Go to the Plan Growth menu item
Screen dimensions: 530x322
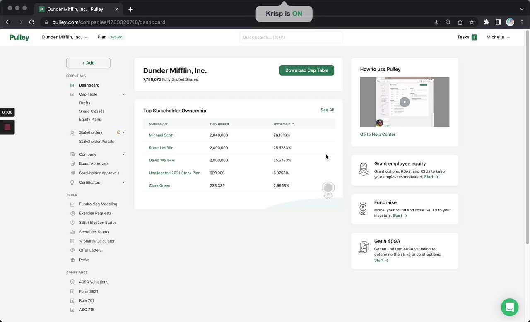click(110, 37)
